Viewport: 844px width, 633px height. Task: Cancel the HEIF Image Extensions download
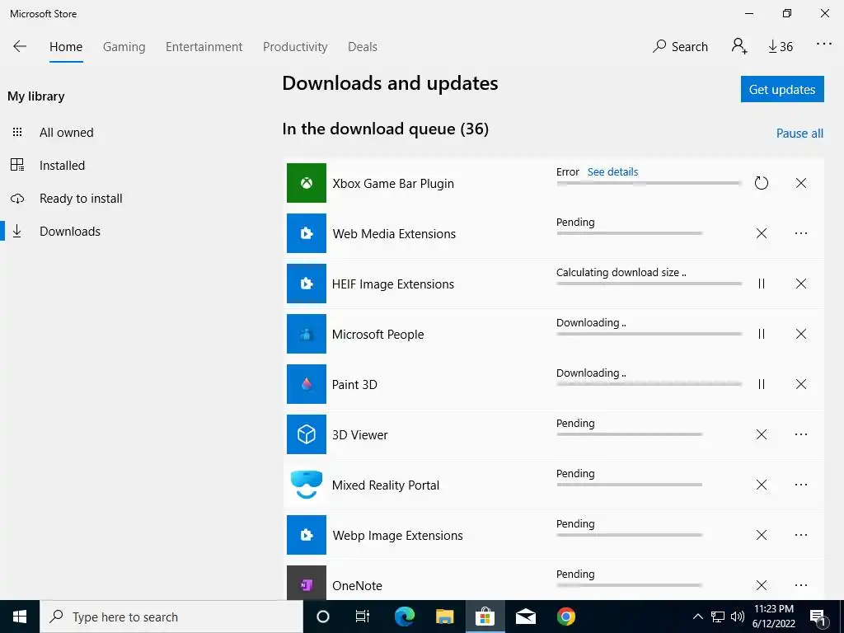[x=801, y=284]
